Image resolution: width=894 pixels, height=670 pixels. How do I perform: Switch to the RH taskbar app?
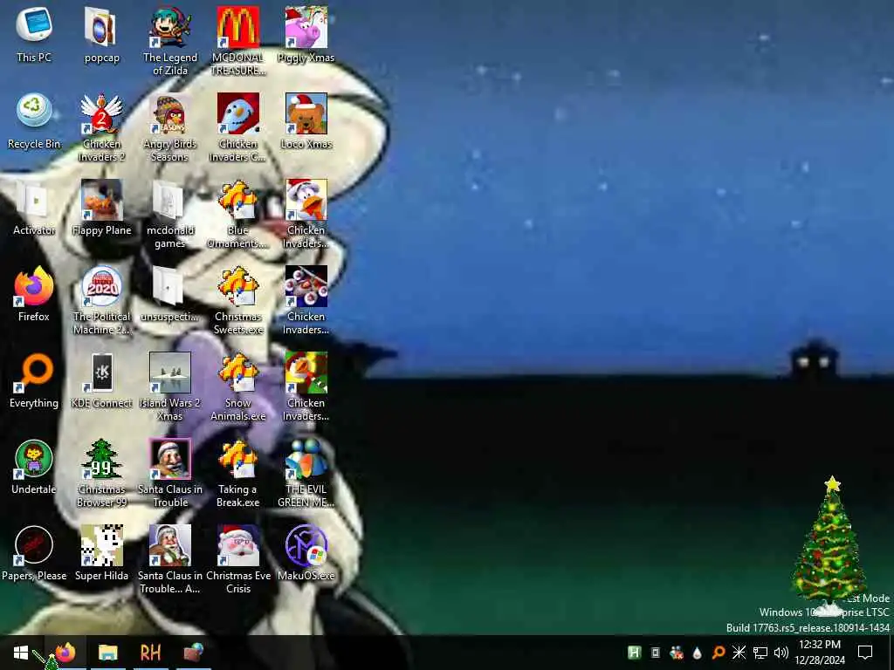click(150, 653)
